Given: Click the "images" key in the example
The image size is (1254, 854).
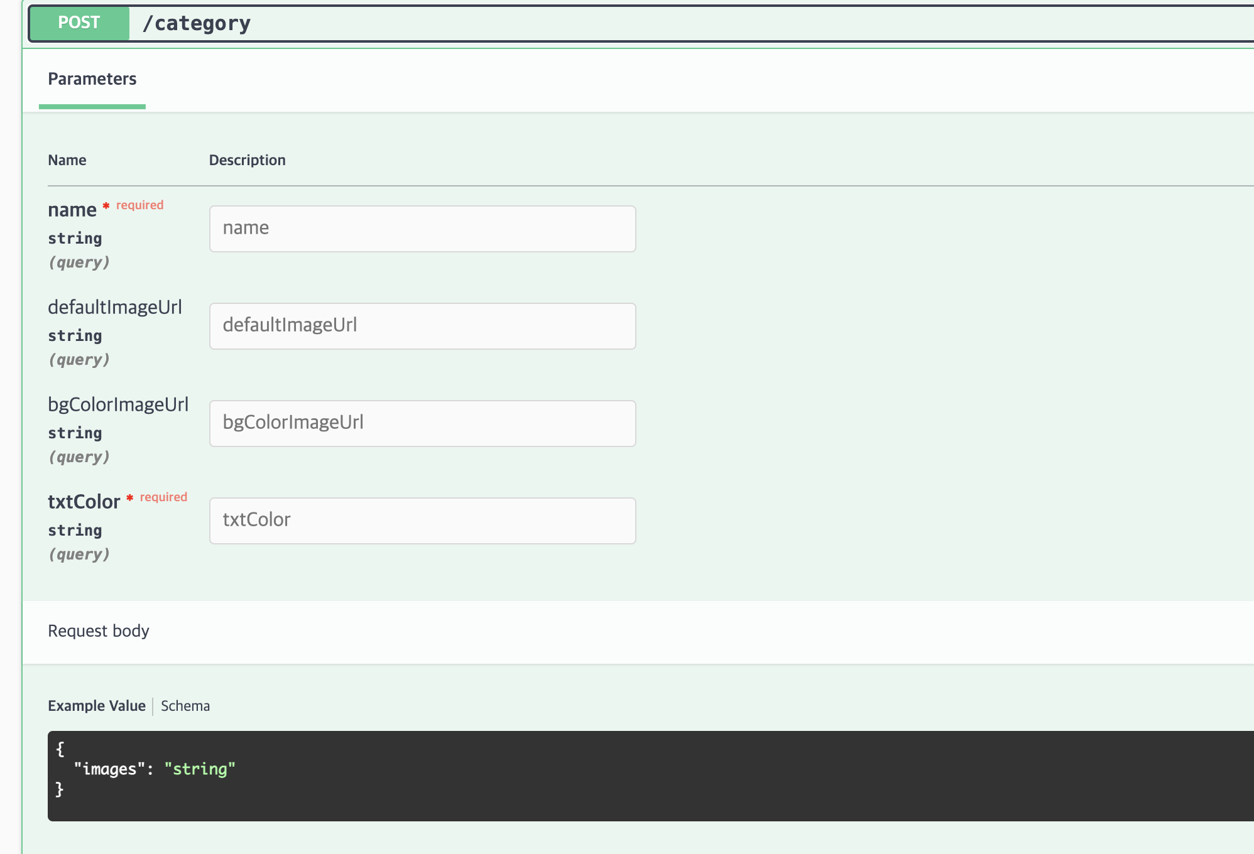Looking at the screenshot, I should coord(109,769).
